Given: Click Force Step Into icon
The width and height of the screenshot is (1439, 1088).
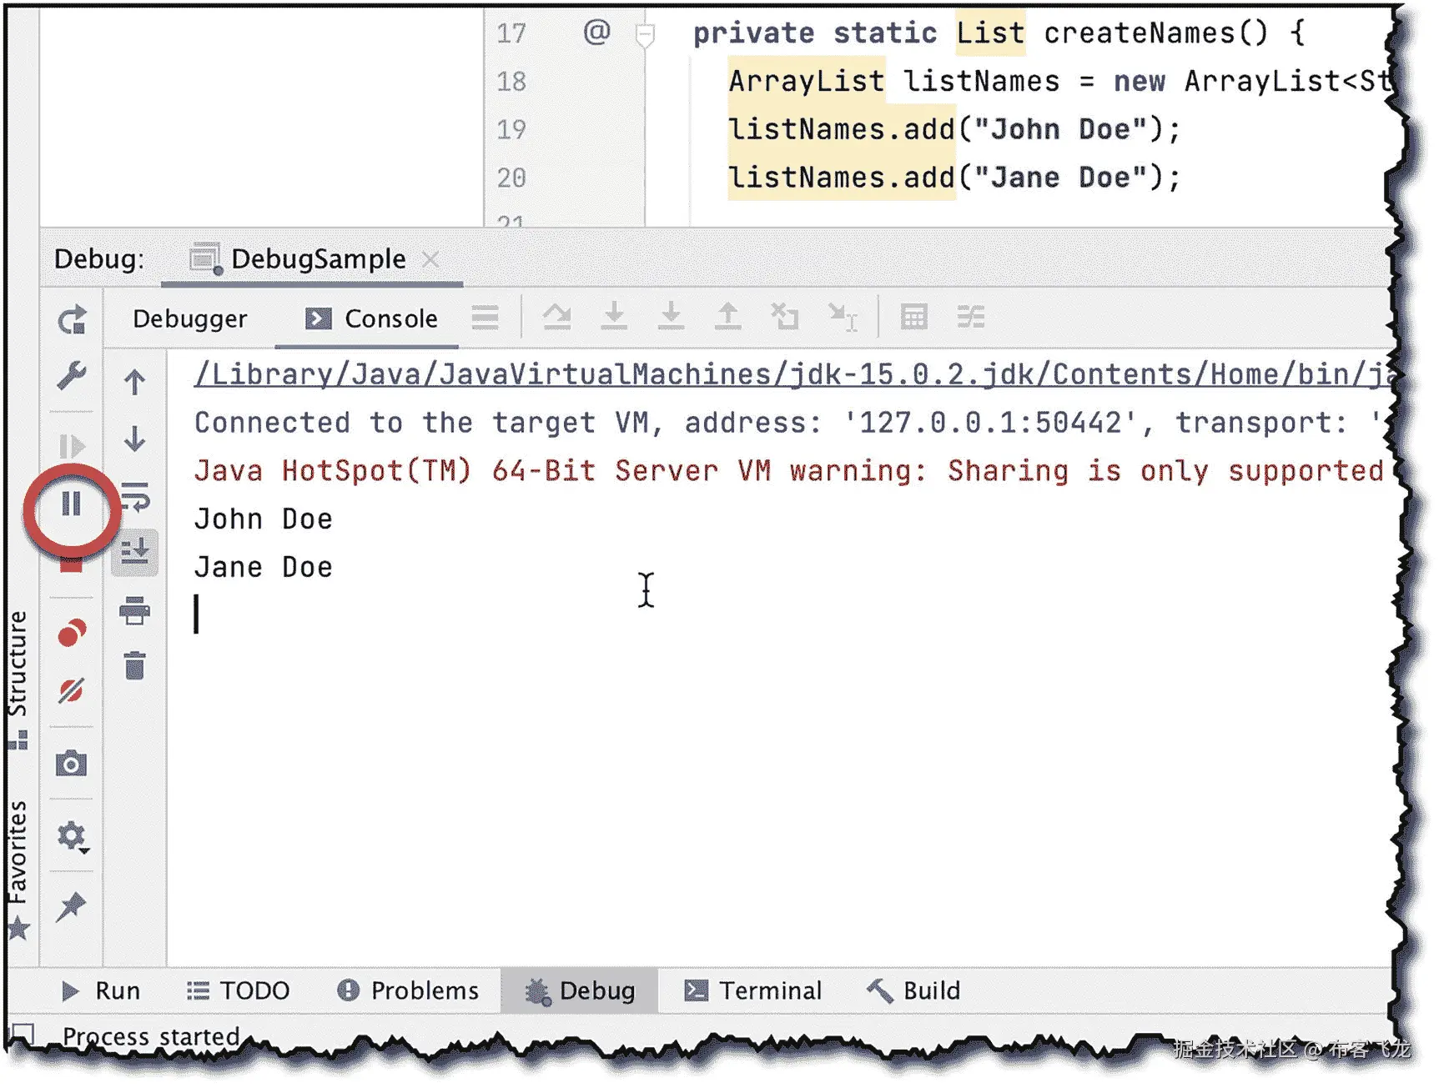Looking at the screenshot, I should [x=671, y=317].
